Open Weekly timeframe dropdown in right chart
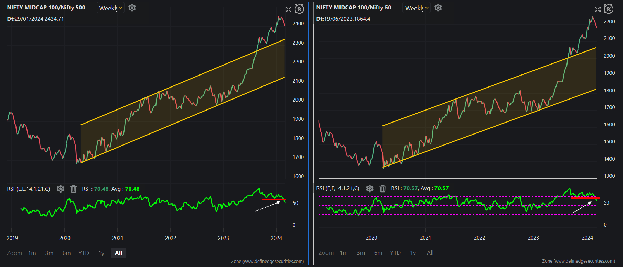Screen dimensions: 626x267 [x=417, y=8]
